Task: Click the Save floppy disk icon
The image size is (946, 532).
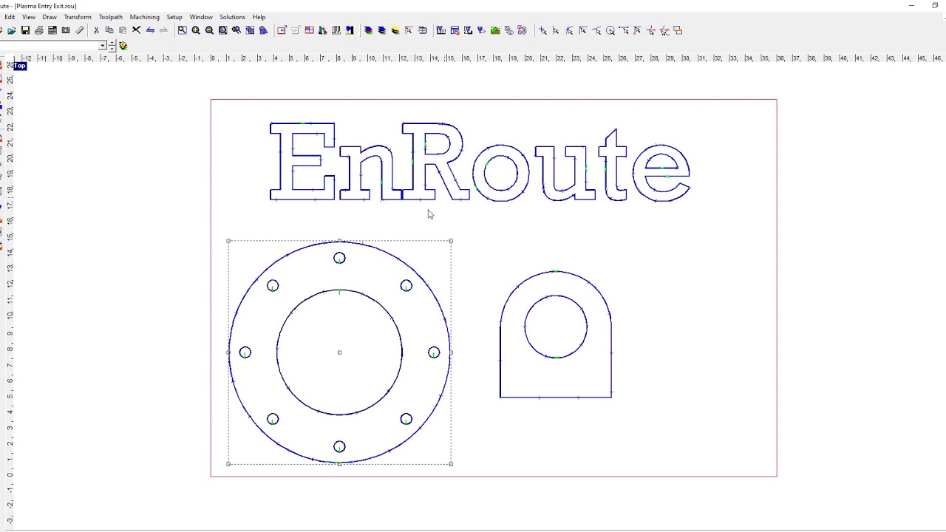Action: pyautogui.click(x=25, y=30)
